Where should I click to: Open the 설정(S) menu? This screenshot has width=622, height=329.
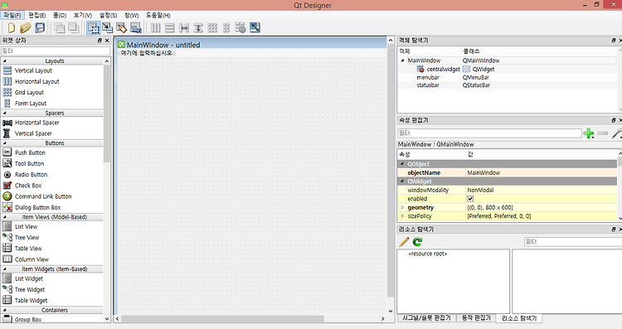pos(108,15)
